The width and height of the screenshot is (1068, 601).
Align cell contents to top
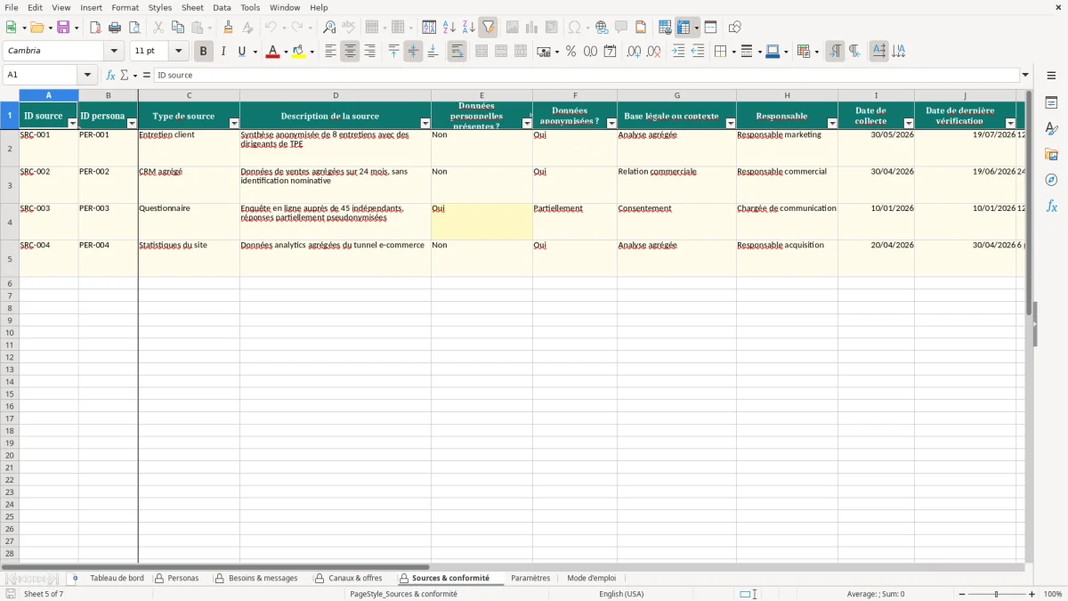[393, 52]
